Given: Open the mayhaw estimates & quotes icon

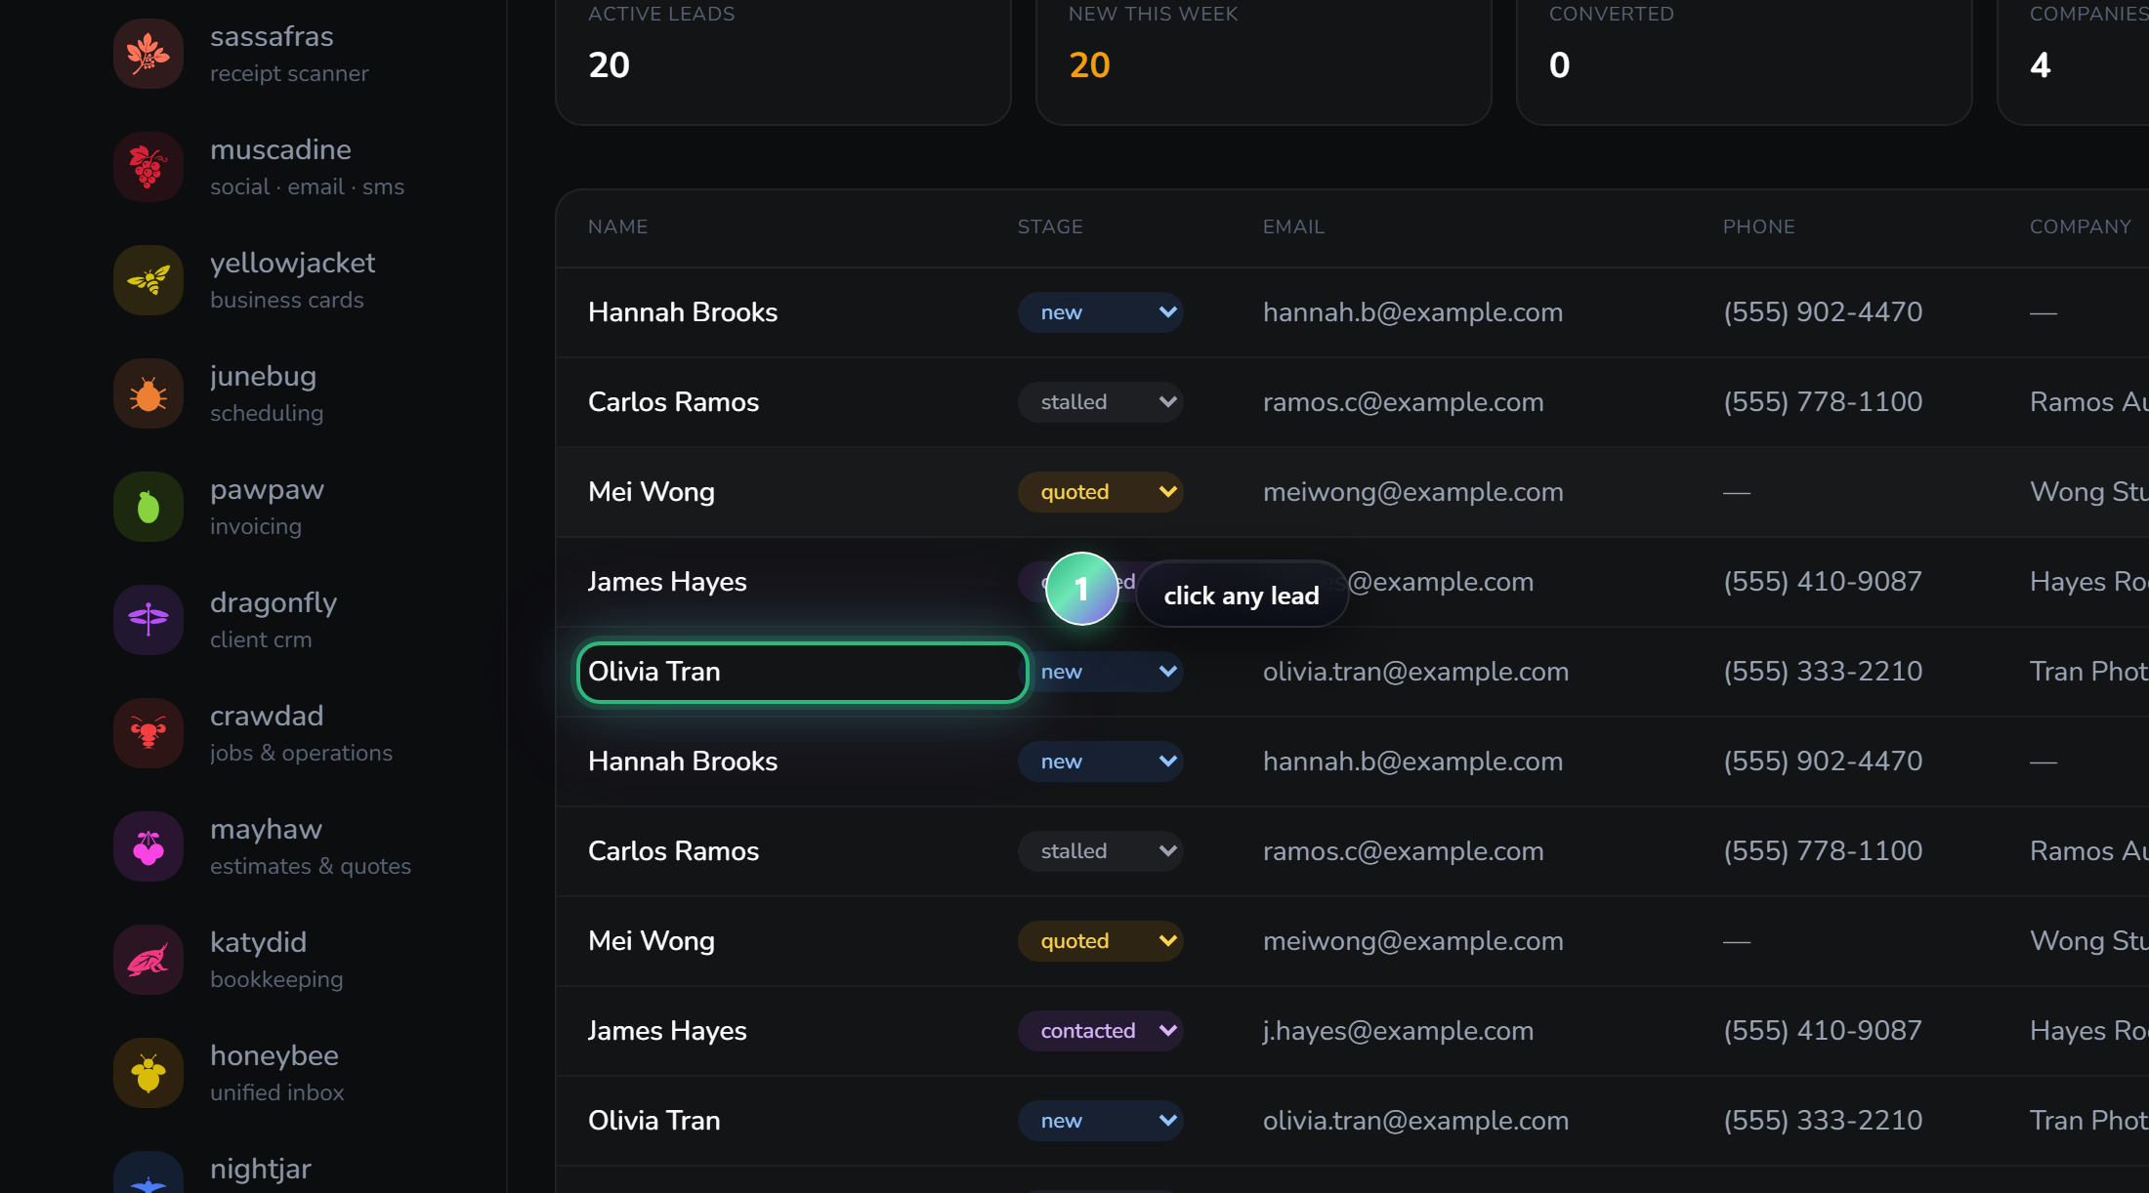Looking at the screenshot, I should 148,846.
